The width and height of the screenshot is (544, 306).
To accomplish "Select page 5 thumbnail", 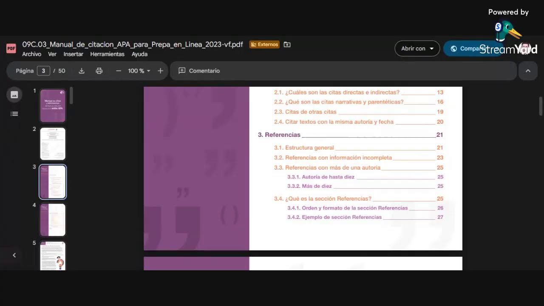I will point(53,256).
